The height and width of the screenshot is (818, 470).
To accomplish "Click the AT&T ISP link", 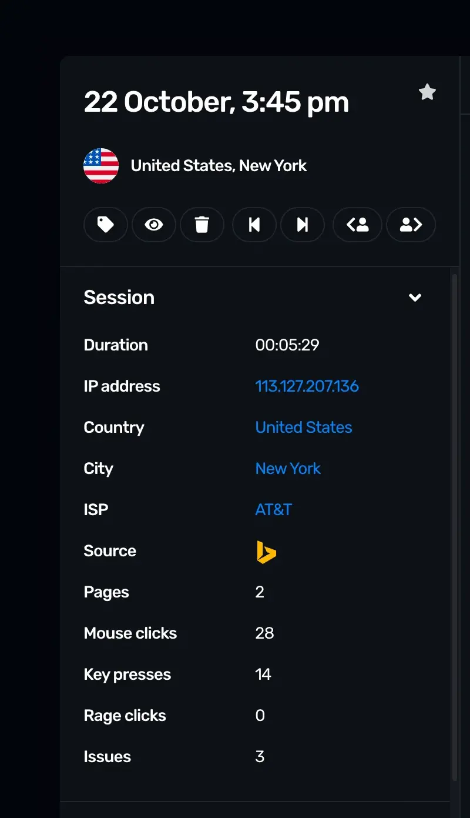I will pos(274,510).
